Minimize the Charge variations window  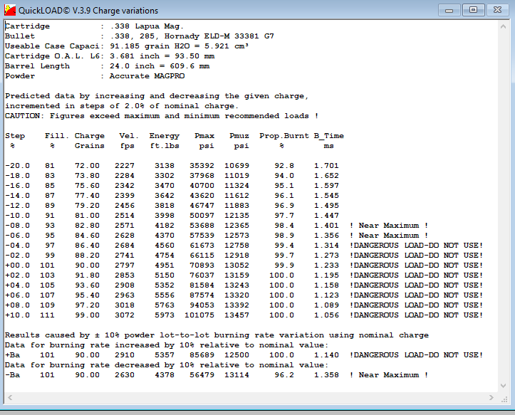449,10
